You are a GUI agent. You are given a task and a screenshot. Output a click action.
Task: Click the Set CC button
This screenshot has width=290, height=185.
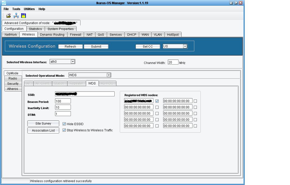[x=148, y=46]
